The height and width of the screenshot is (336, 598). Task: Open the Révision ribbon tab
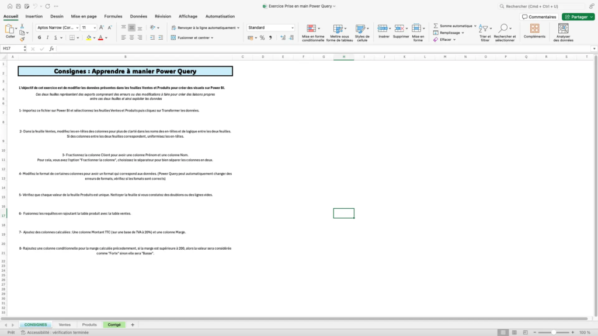(163, 16)
